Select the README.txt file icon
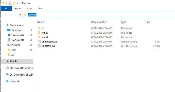Screen dimensions: 175x92 (39, 46)
